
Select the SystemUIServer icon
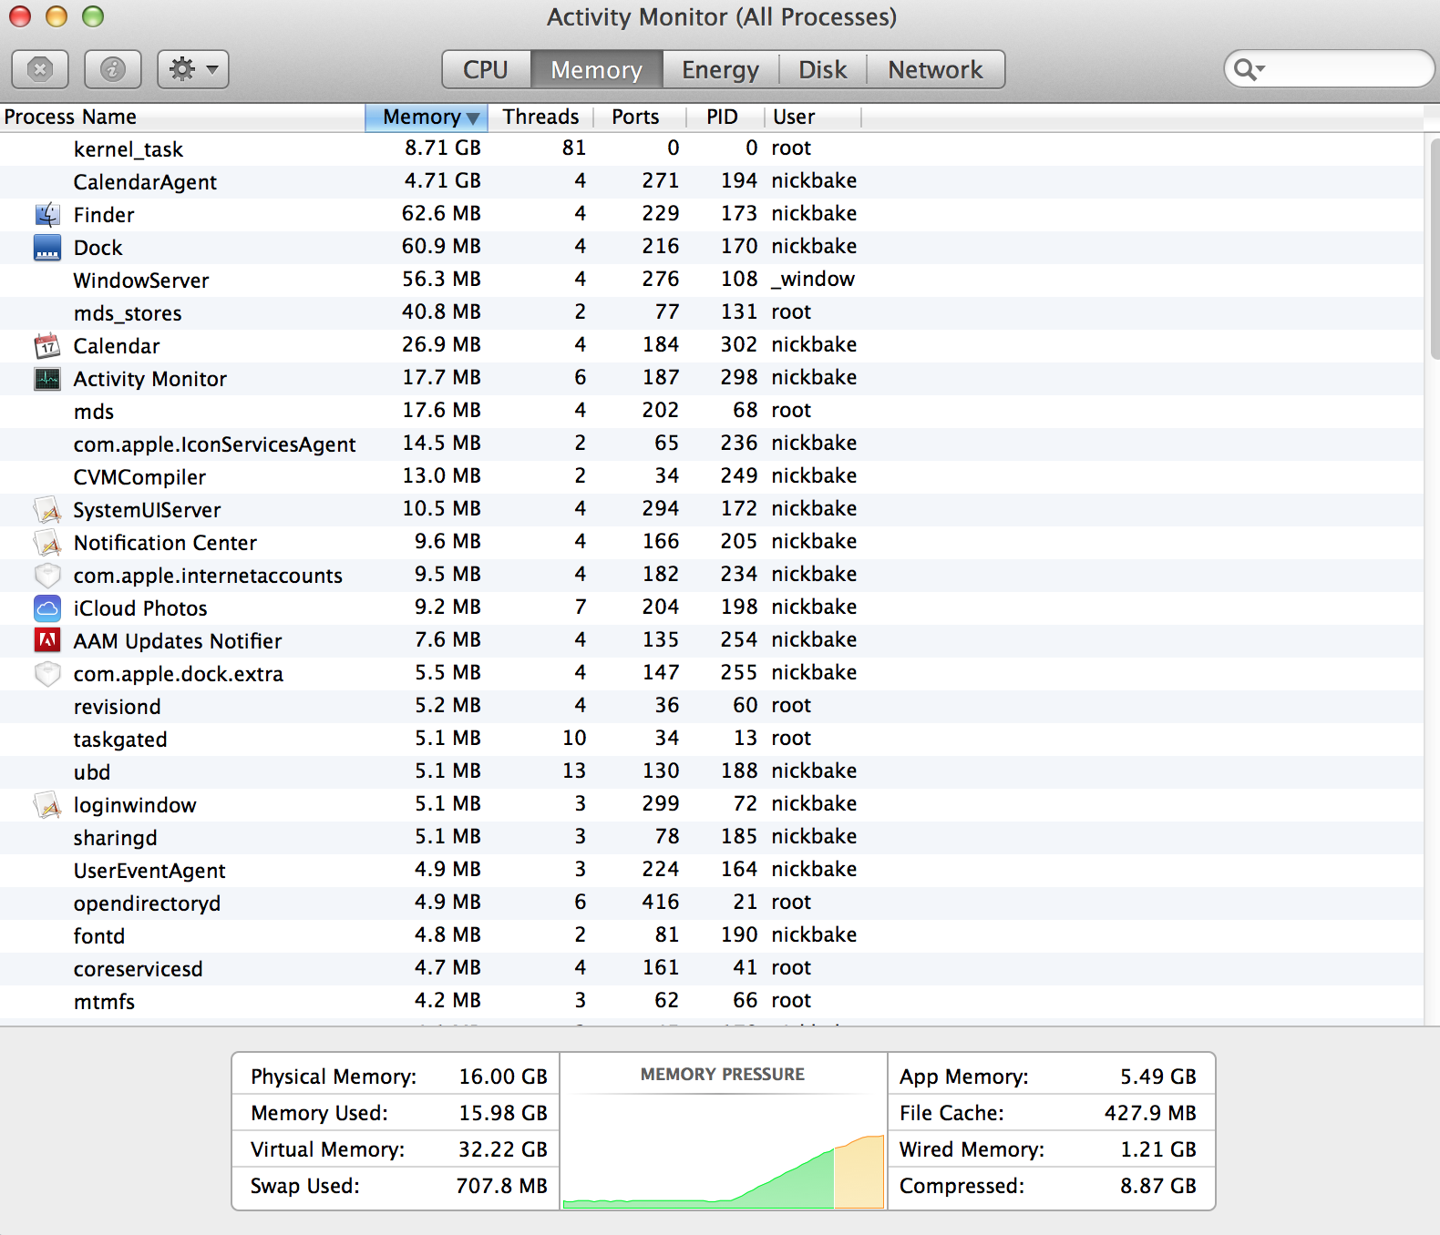point(47,510)
